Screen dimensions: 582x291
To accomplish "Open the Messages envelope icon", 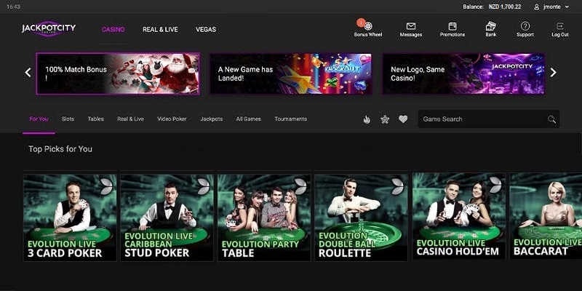I will pos(410,26).
